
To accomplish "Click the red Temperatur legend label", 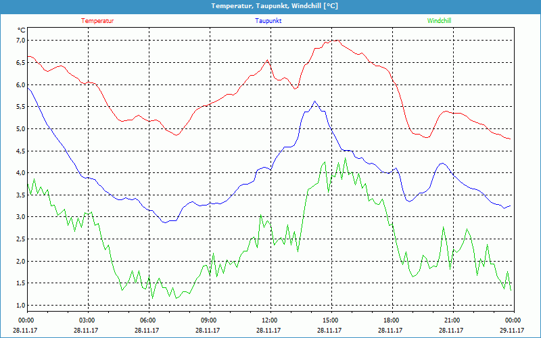I will (x=97, y=21).
